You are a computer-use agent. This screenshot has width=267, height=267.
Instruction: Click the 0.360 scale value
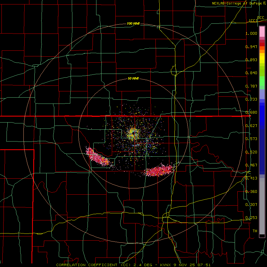[251, 192]
